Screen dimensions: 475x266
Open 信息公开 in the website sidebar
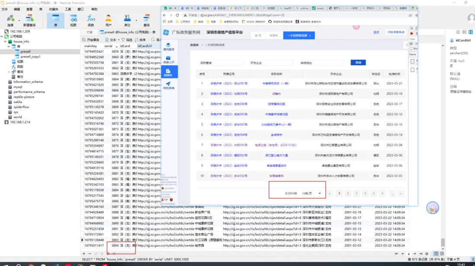[x=168, y=60]
